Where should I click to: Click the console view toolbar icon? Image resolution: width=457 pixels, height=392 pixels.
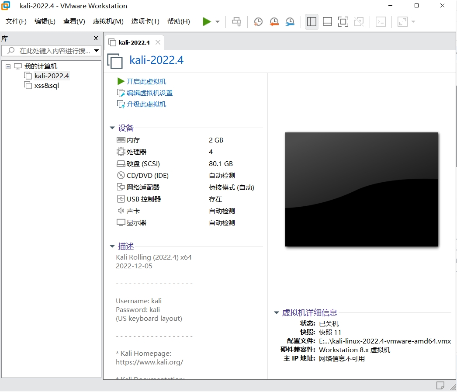(381, 21)
